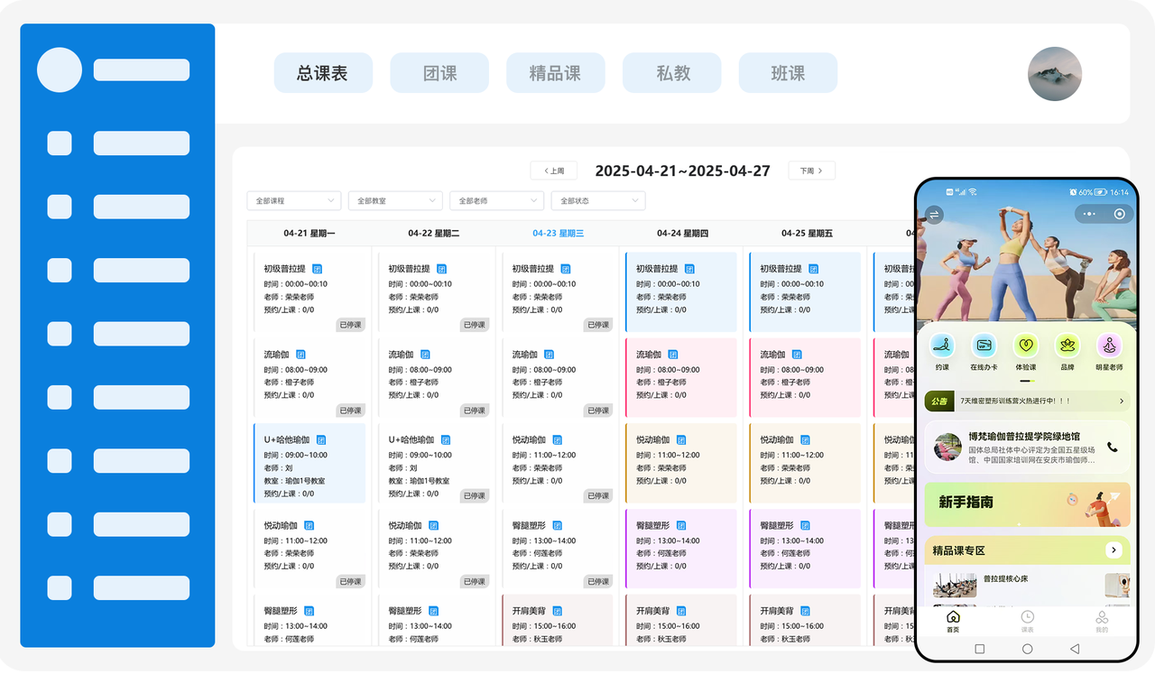Click the user avatar at top right

pyautogui.click(x=1054, y=73)
